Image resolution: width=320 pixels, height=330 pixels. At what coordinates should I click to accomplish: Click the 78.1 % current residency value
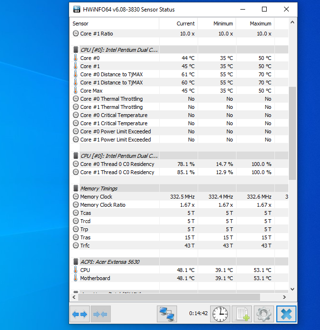point(186,164)
